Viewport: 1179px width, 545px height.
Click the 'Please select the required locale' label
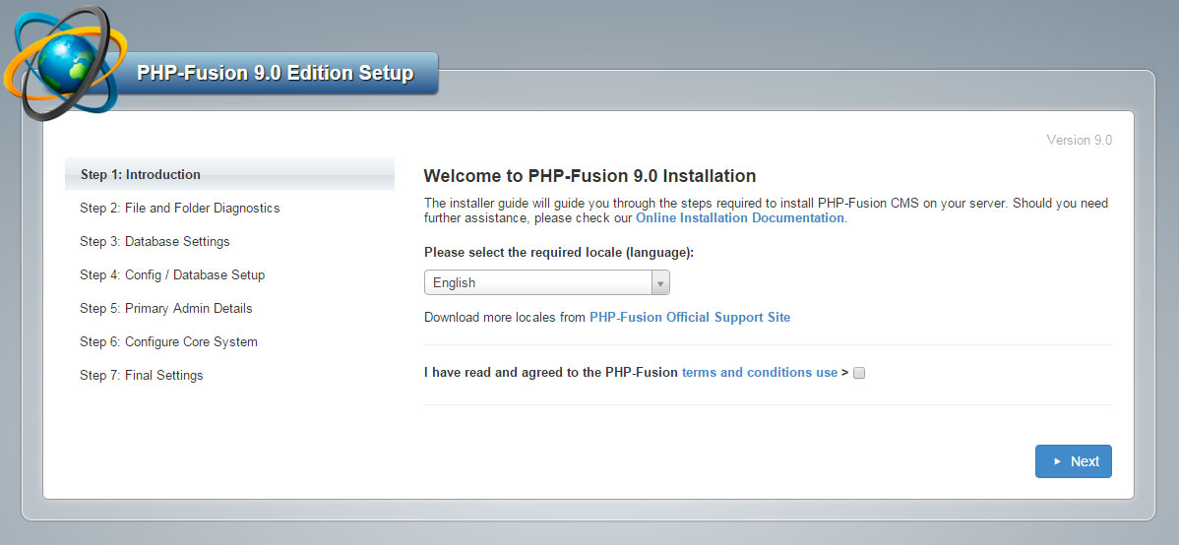[x=558, y=253]
